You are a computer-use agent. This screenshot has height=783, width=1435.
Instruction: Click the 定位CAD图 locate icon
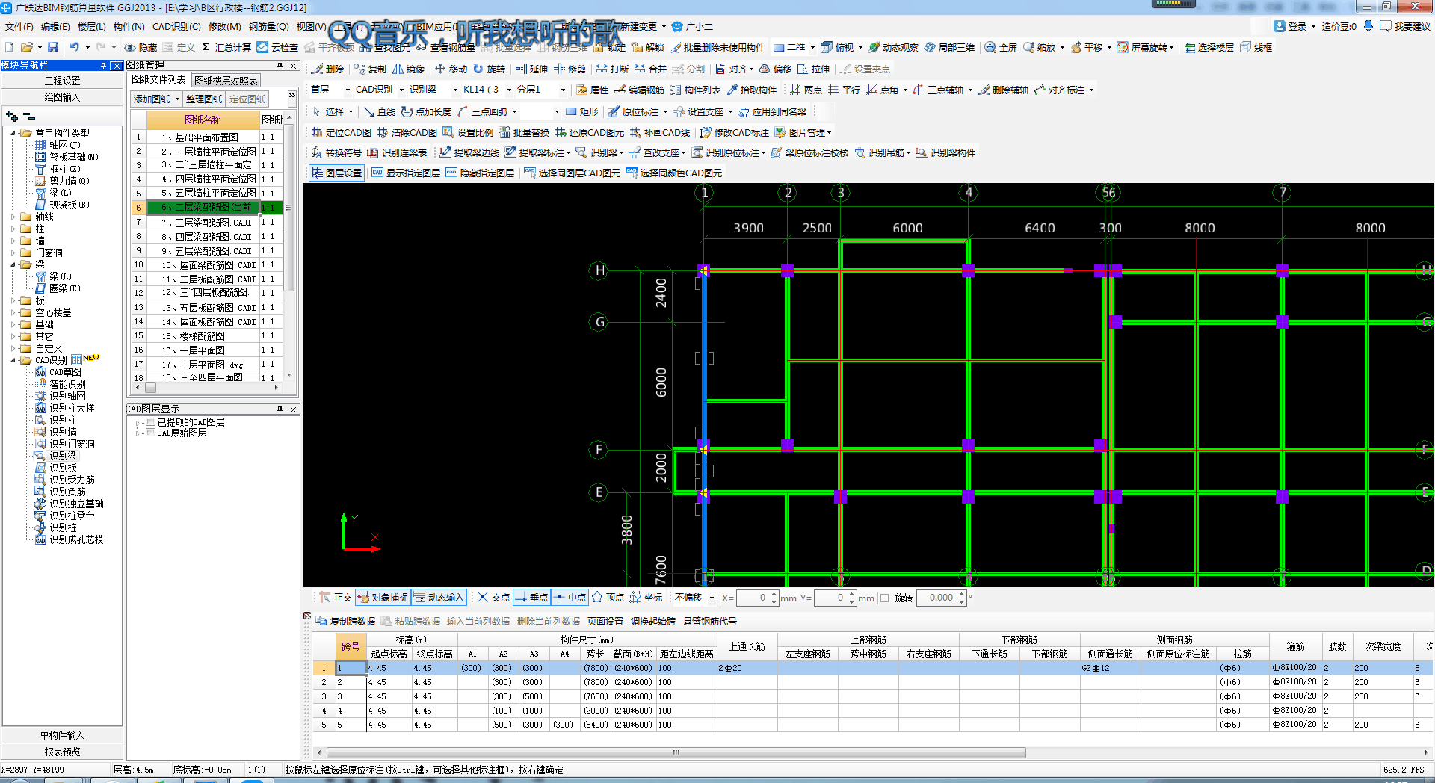(x=317, y=133)
